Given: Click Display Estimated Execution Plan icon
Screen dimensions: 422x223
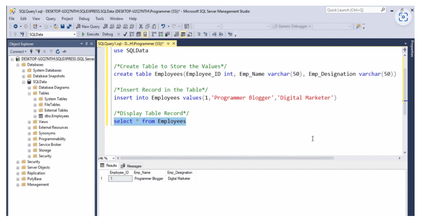Looking at the screenshot, I should pos(131,34).
